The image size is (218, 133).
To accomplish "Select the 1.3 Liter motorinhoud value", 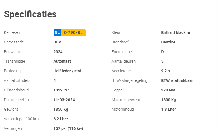I will 168,110.
